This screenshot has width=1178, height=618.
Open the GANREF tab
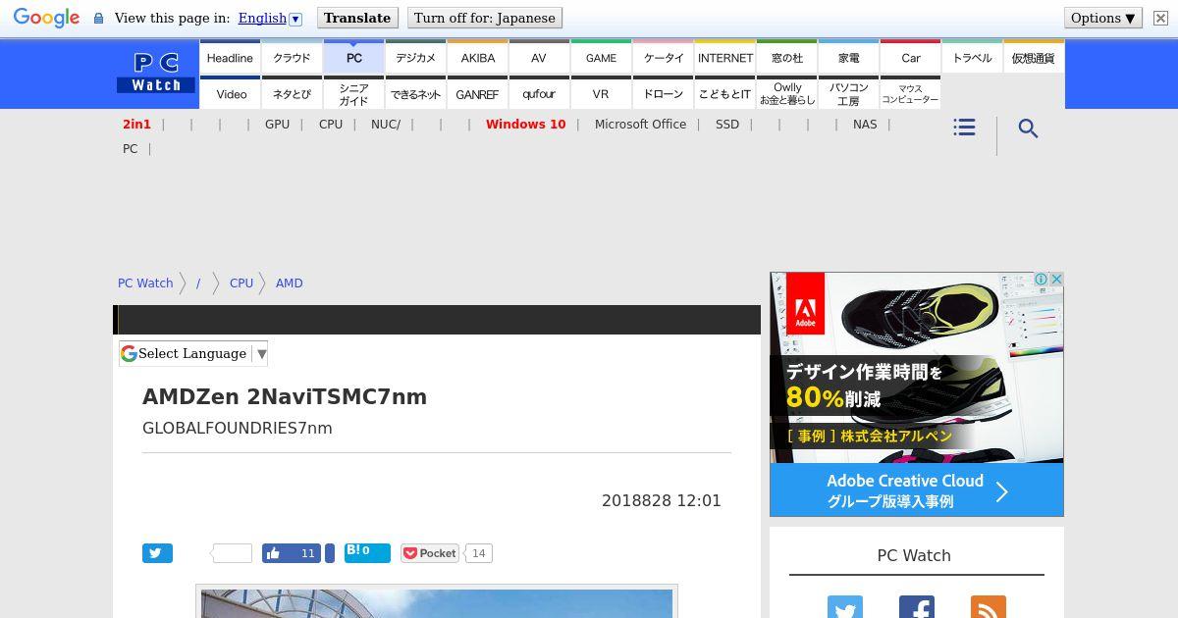[x=477, y=94]
